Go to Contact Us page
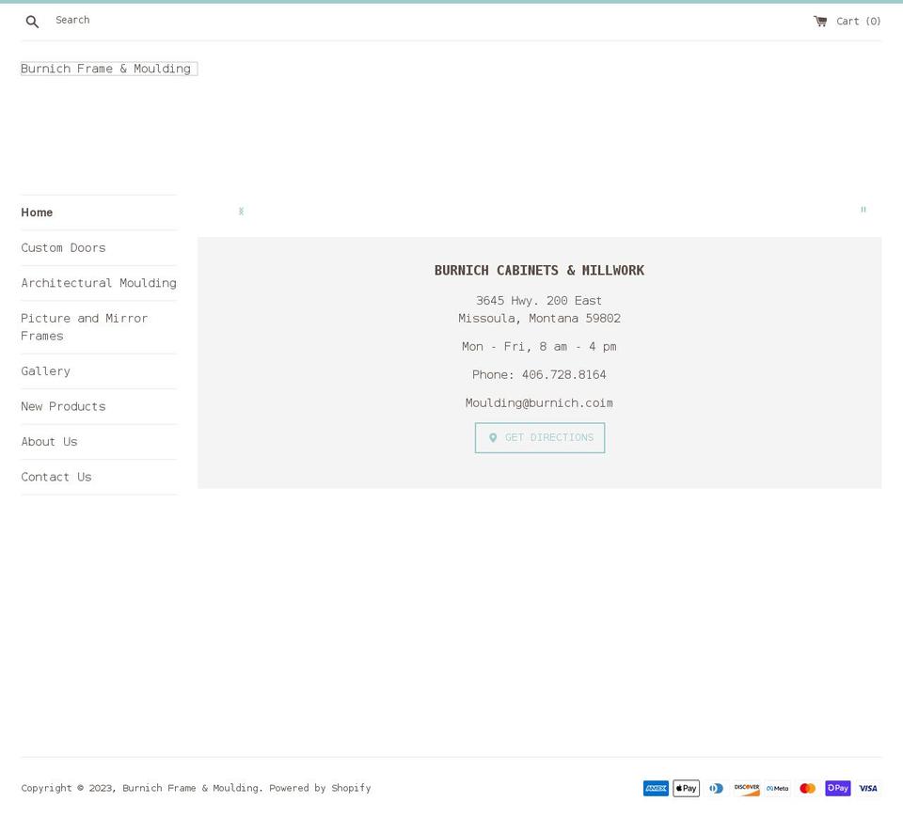Image resolution: width=903 pixels, height=818 pixels. [x=56, y=477]
